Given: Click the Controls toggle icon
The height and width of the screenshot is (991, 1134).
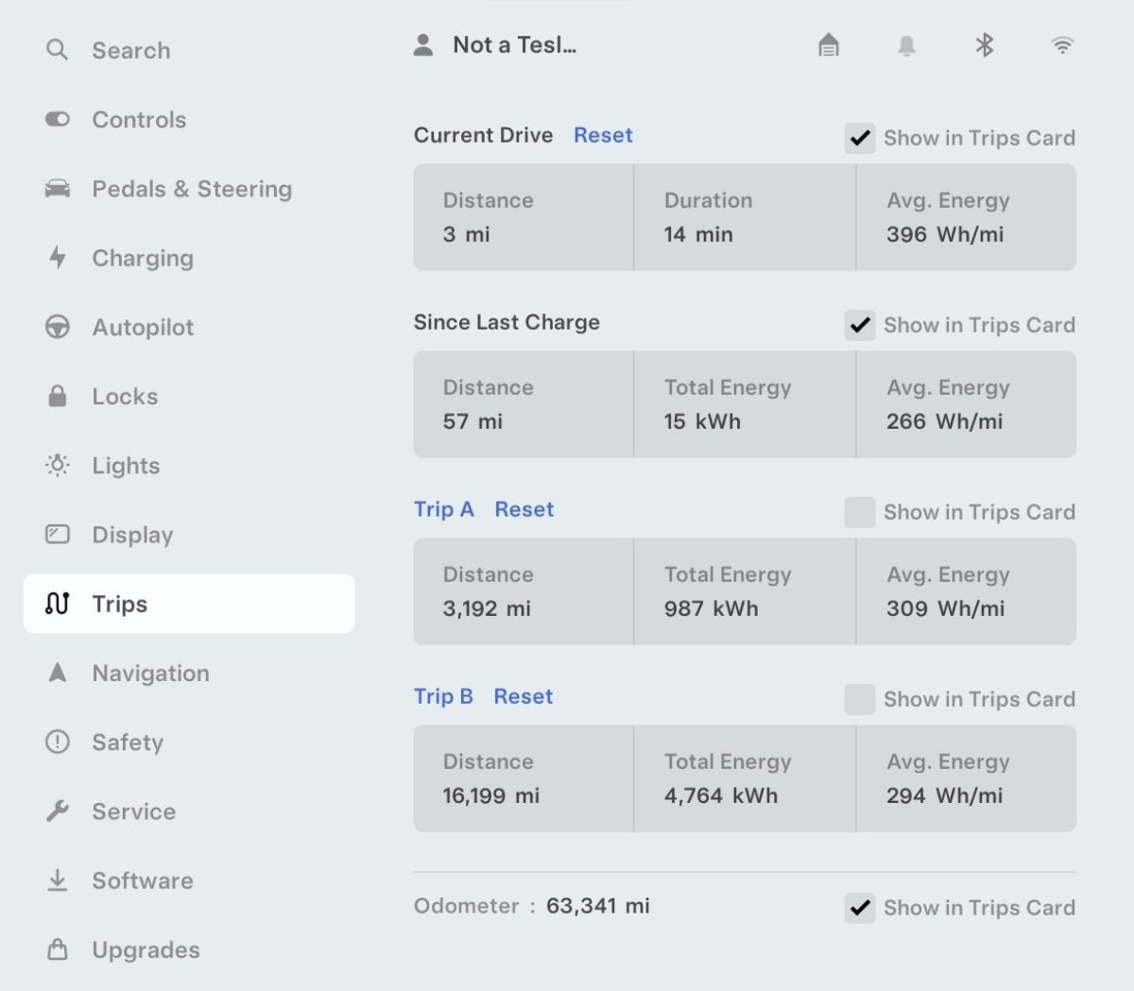Looking at the screenshot, I should click(58, 119).
